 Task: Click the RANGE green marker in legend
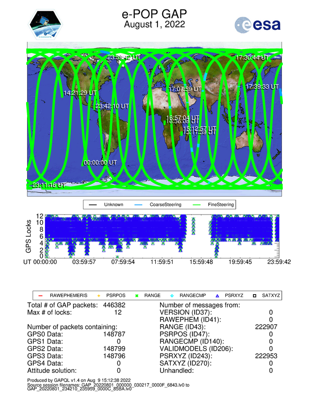tap(137, 295)
